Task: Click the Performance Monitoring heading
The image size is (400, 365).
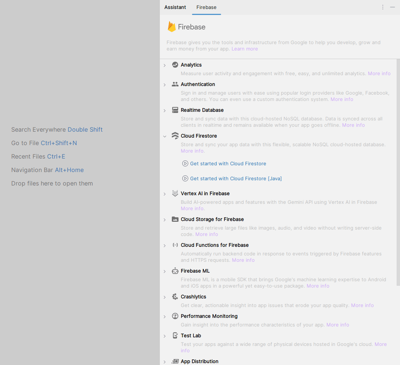Action: point(209,316)
